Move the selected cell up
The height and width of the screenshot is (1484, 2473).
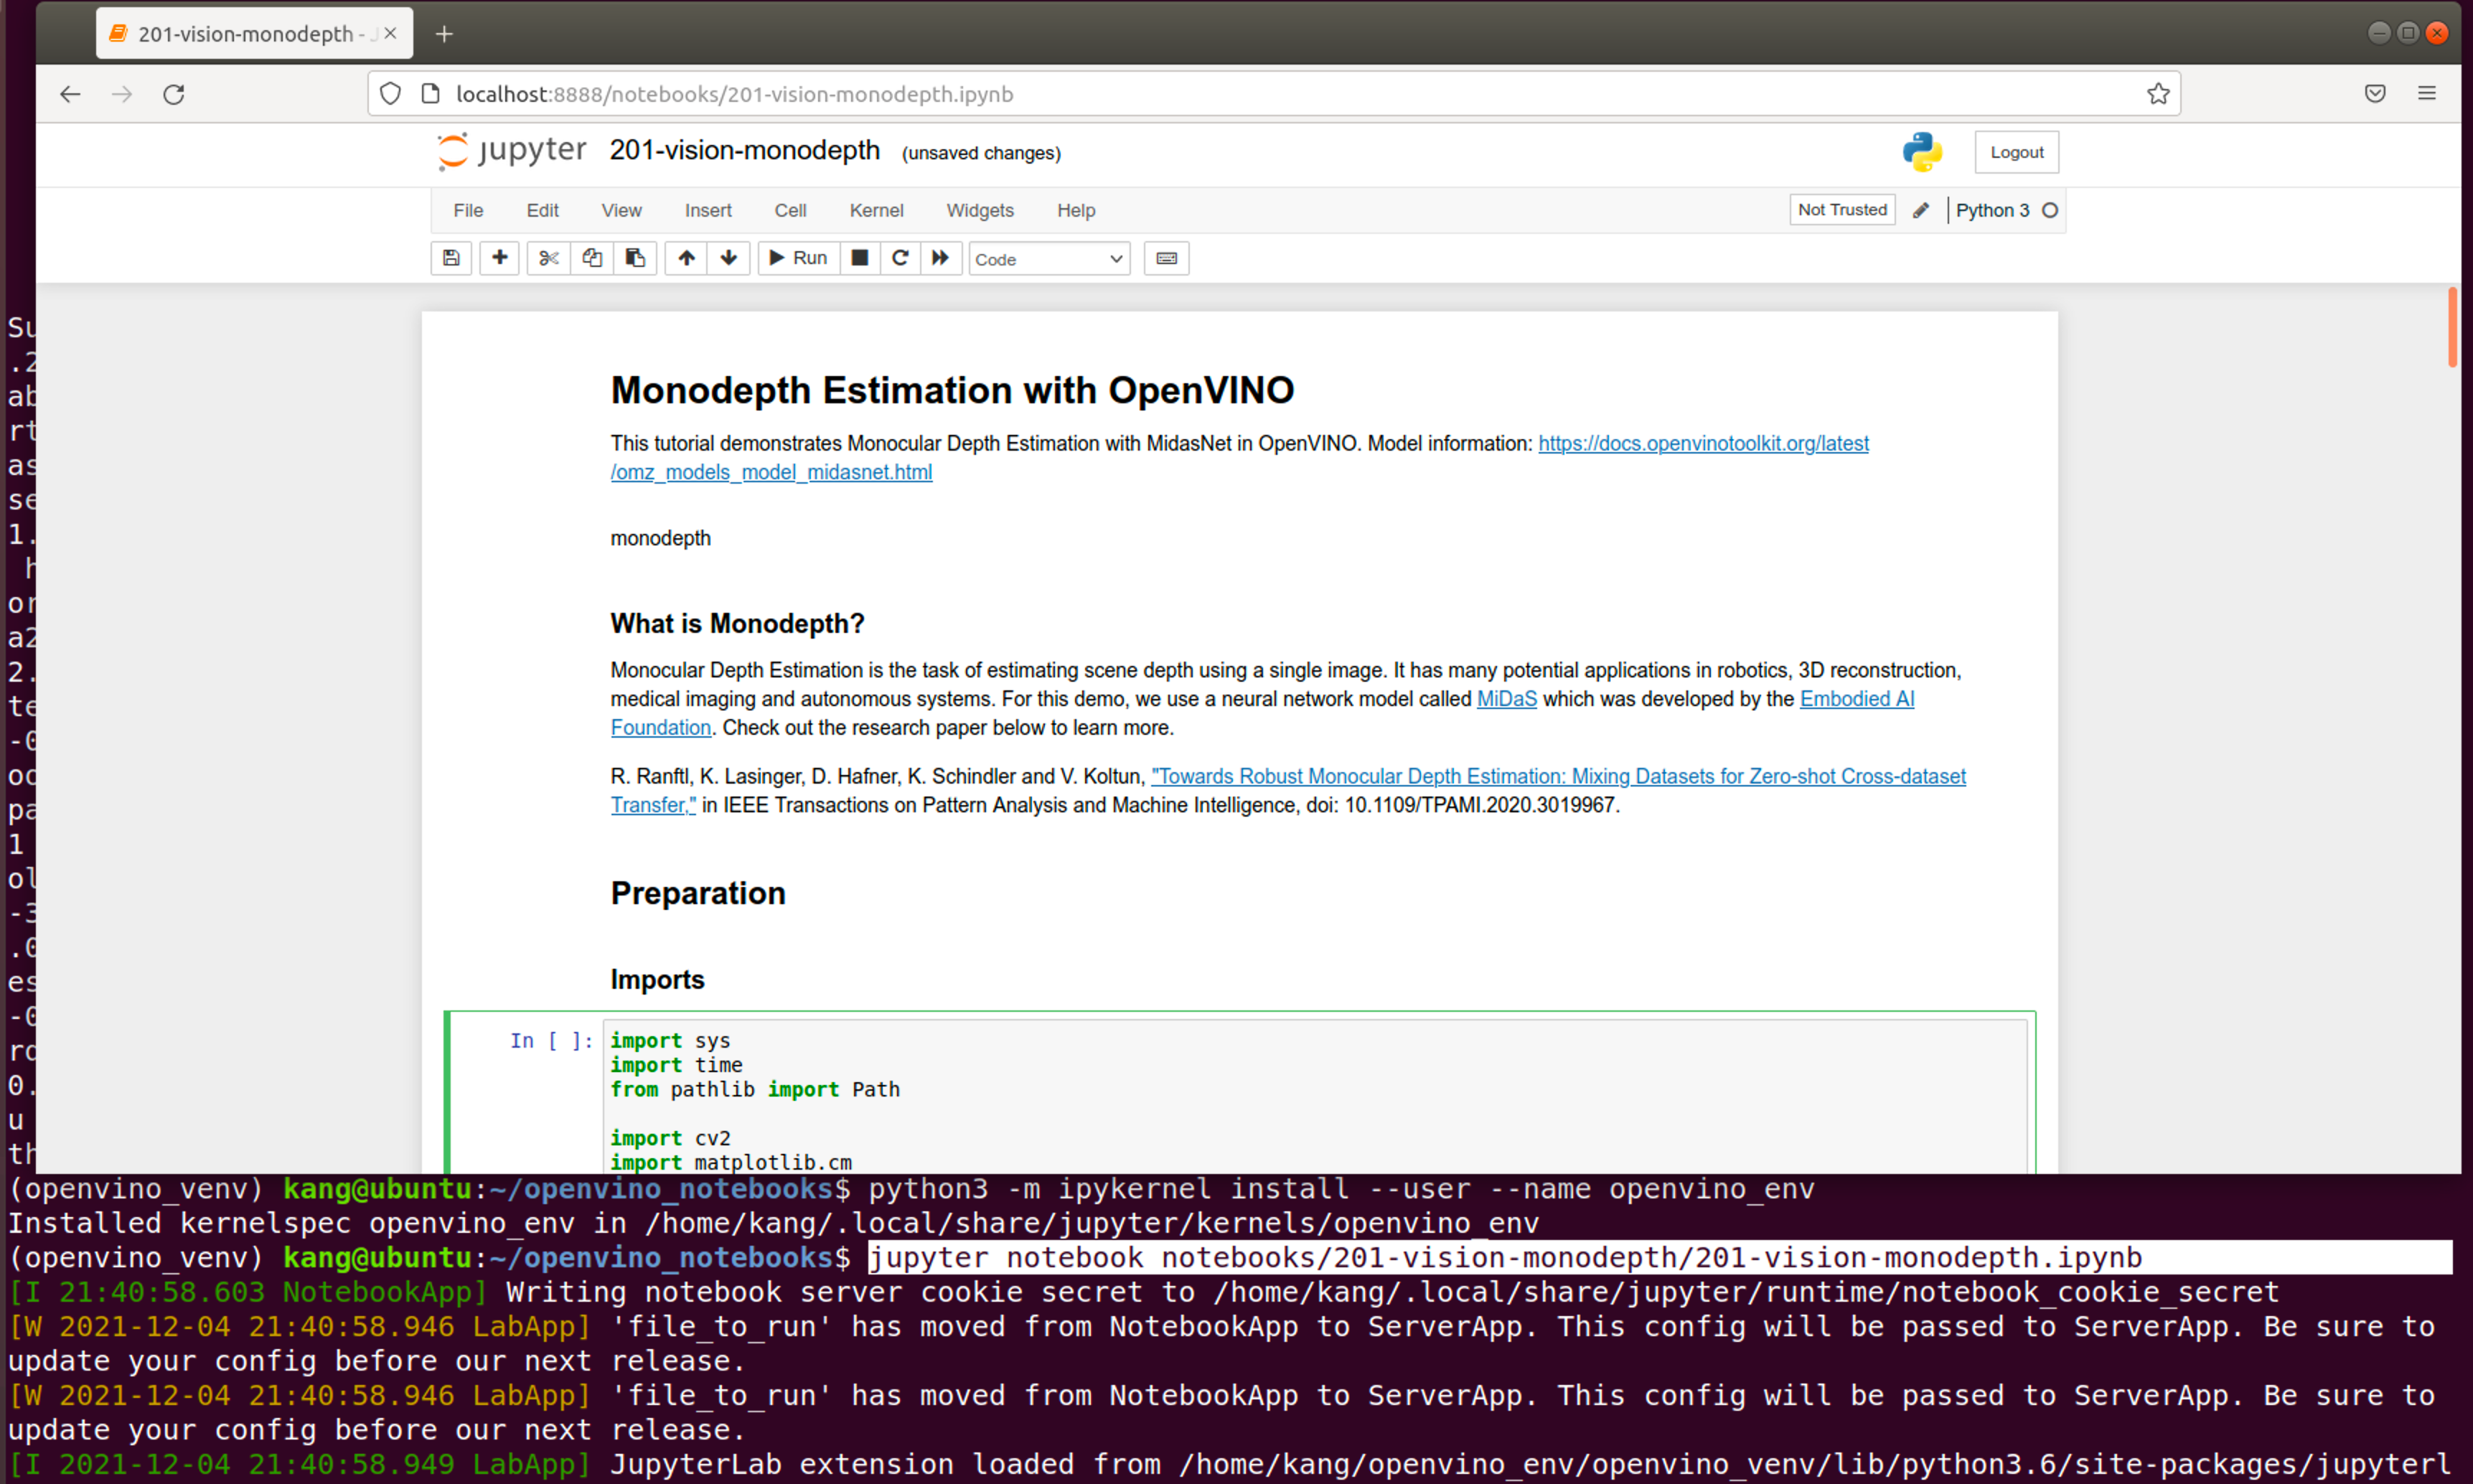(x=686, y=258)
